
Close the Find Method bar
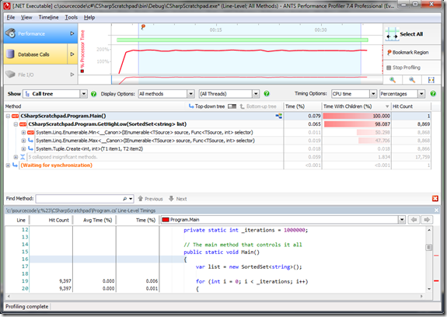pyautogui.click(x=435, y=199)
